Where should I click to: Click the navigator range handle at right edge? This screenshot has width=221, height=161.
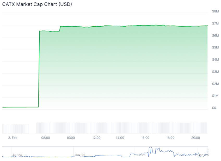[208, 152]
